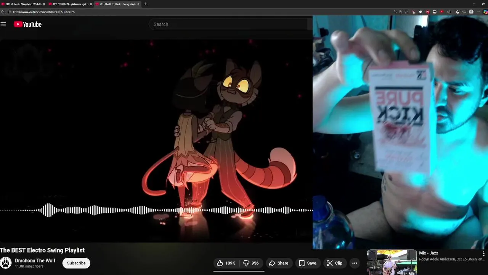The image size is (488, 275).
Task: View site info lock icon
Action: coord(10,12)
